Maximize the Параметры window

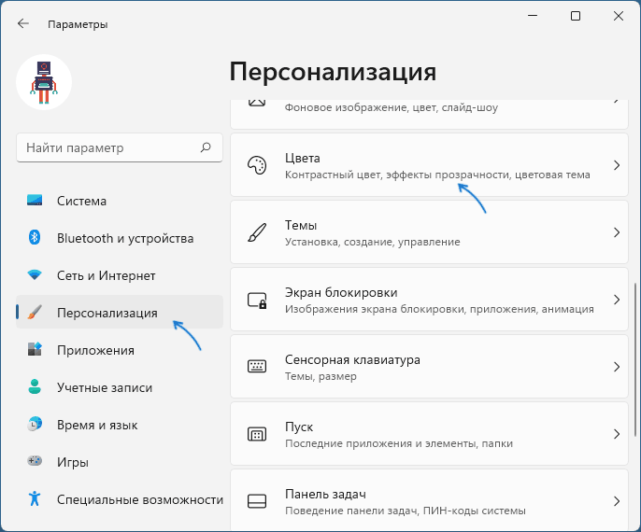click(576, 16)
